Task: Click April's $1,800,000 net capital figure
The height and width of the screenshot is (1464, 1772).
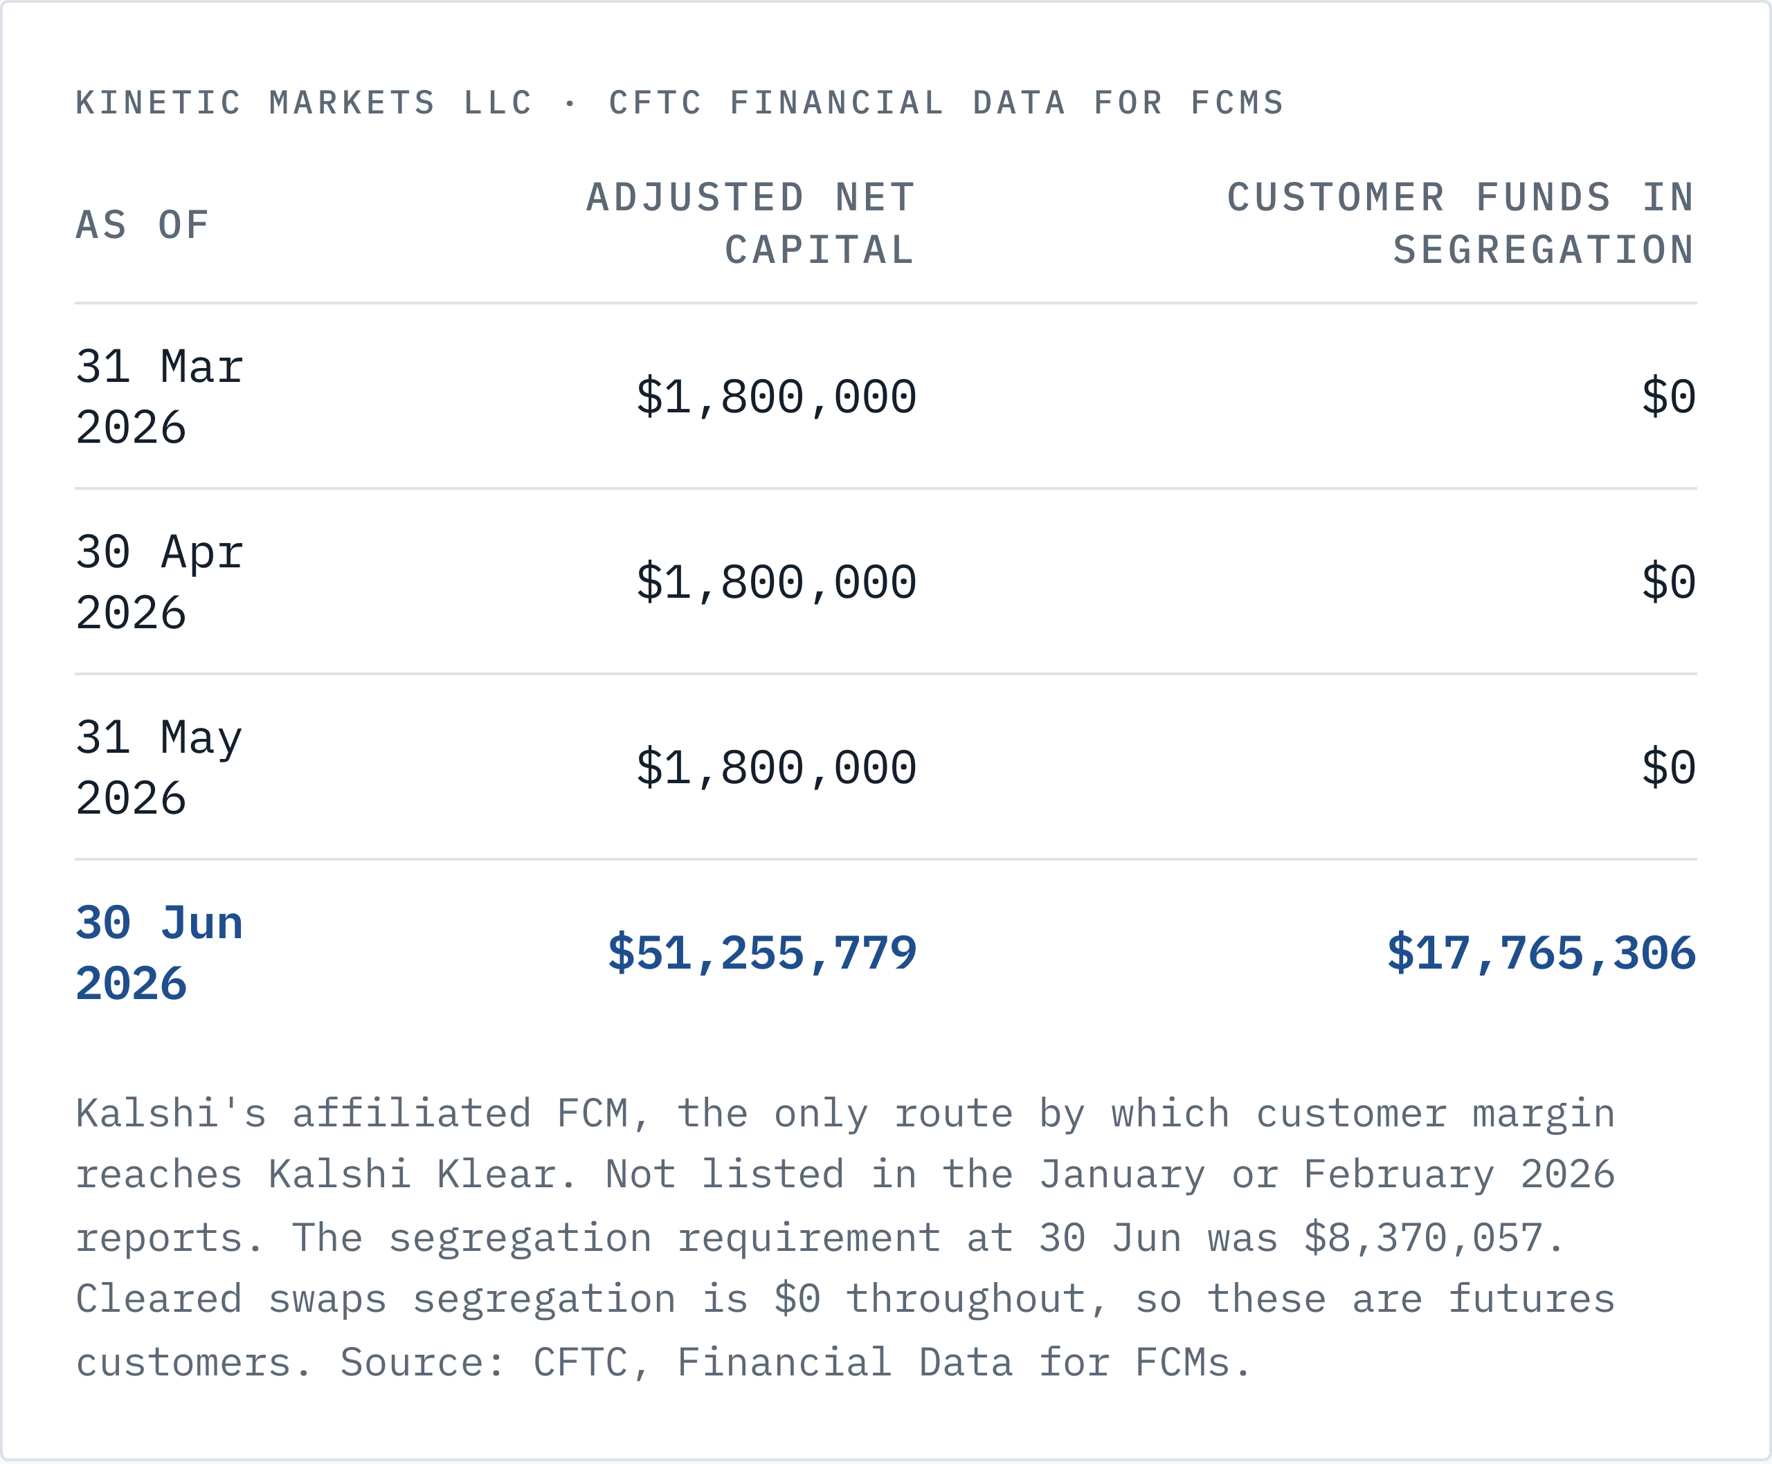Action: click(x=777, y=582)
